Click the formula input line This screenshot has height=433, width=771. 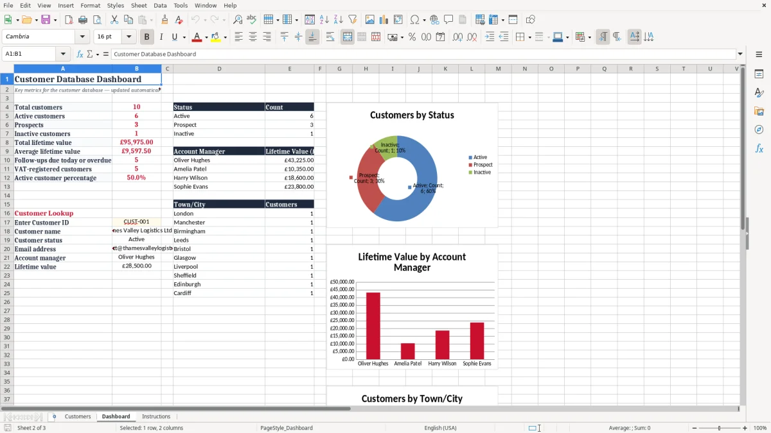[423, 54]
